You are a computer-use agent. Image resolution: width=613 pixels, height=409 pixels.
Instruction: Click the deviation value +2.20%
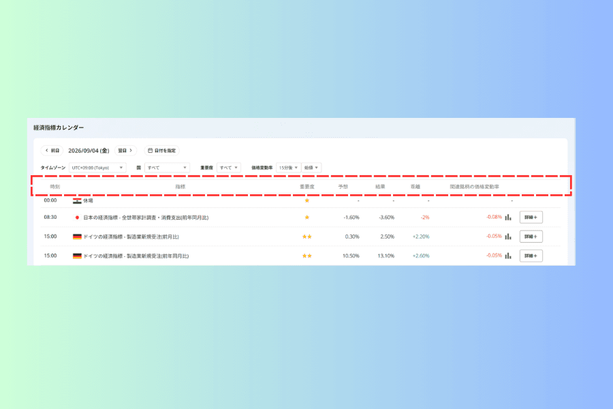421,237
